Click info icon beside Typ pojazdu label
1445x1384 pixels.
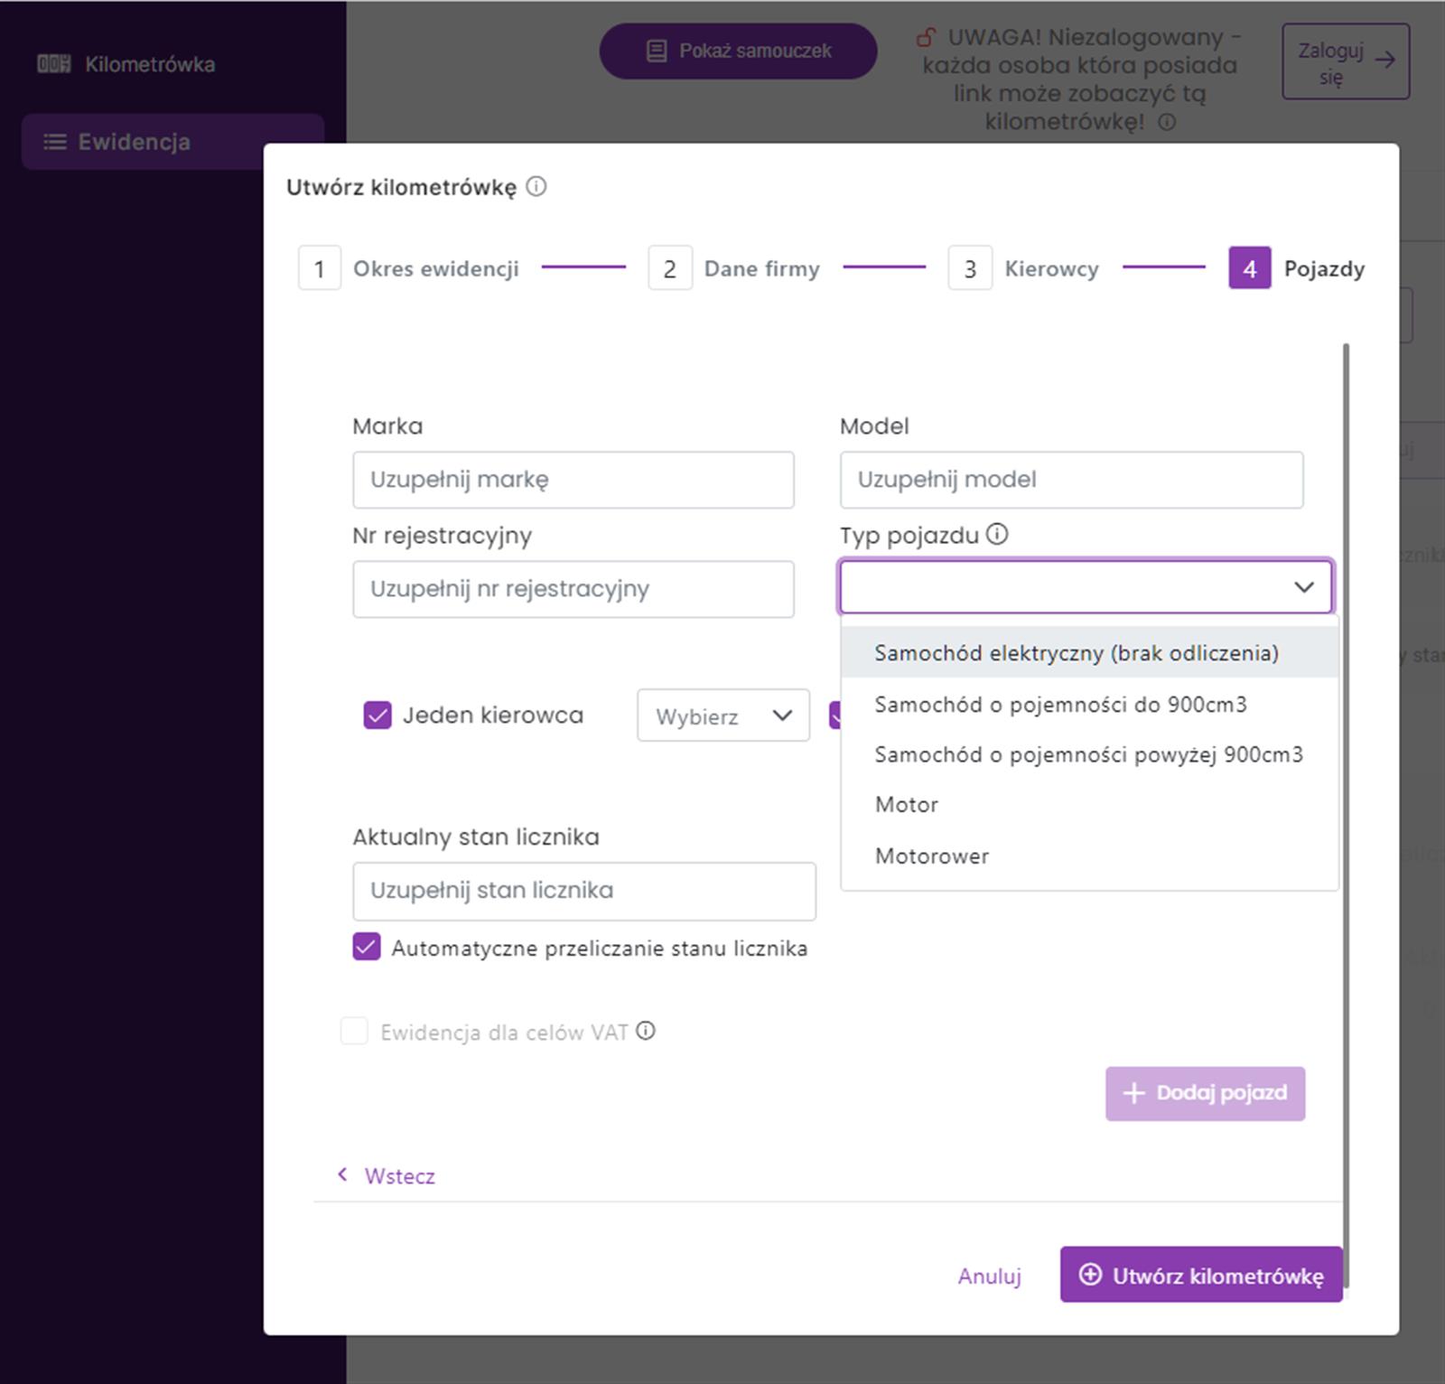point(997,535)
